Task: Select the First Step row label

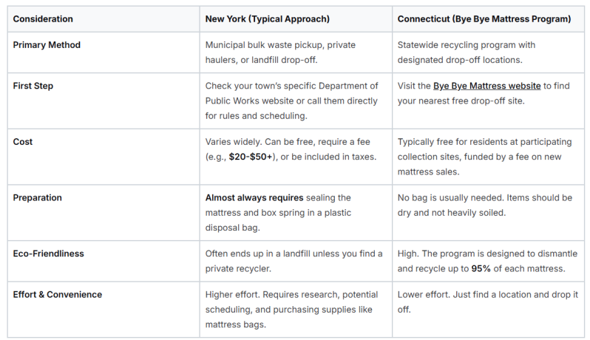Action: point(33,86)
